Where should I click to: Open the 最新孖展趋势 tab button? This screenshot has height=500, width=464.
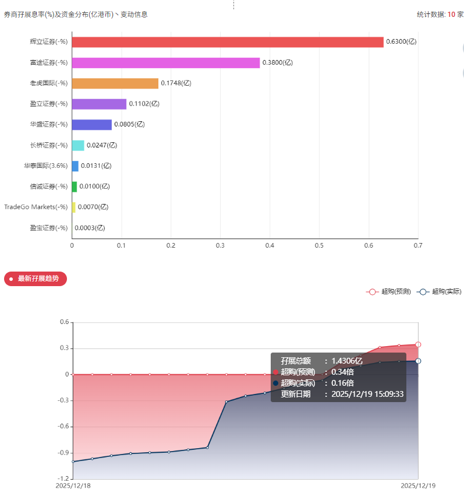pos(36,279)
